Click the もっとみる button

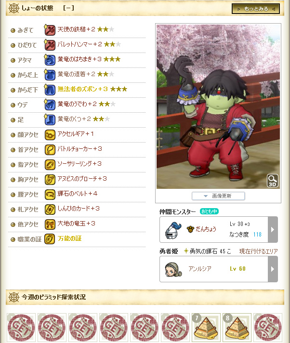point(256,9)
